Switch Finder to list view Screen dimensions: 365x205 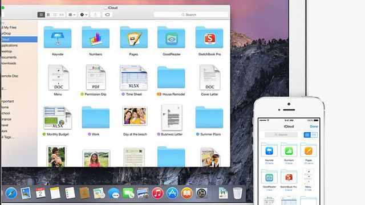tap(48, 15)
